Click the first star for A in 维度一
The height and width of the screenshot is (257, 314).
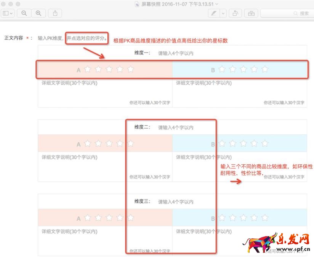(x=88, y=69)
